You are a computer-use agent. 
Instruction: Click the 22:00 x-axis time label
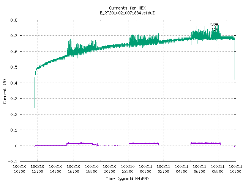[x=128, y=171]
